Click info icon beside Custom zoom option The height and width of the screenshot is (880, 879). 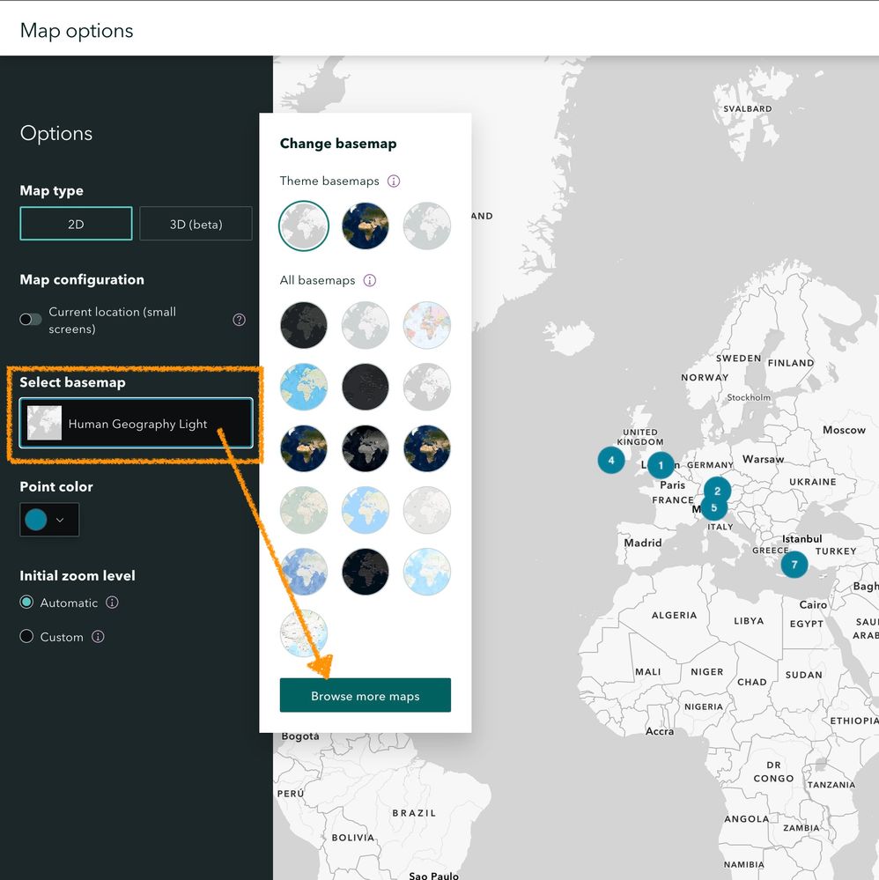point(98,637)
